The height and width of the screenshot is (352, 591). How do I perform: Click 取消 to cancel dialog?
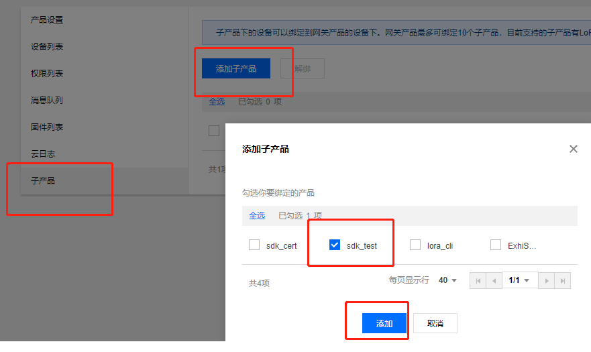(435, 323)
